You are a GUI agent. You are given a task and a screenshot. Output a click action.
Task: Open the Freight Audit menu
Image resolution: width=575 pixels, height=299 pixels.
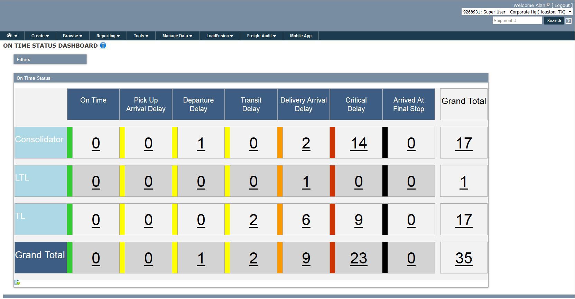[261, 36]
